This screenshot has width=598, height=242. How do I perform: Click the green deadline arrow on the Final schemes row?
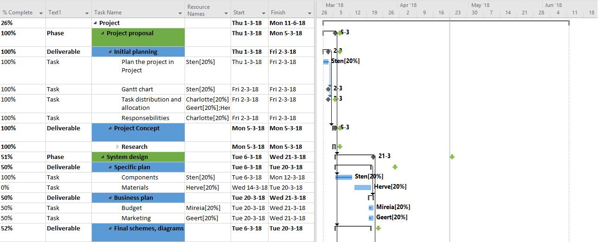click(x=378, y=228)
